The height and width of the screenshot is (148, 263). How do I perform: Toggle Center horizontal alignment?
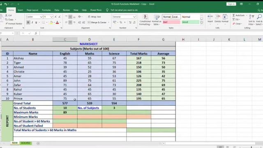pos(70,22)
